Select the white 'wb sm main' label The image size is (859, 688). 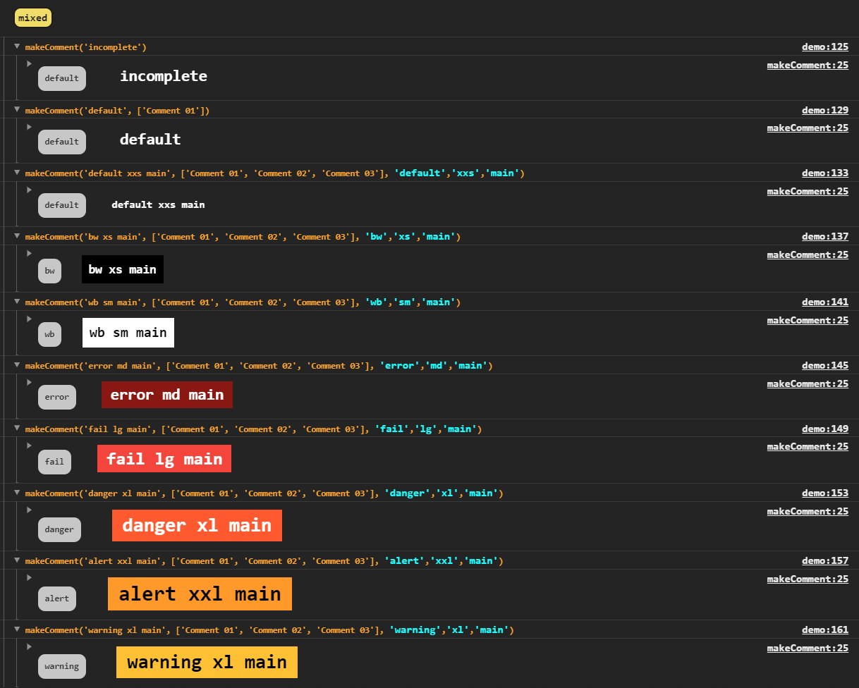(128, 333)
